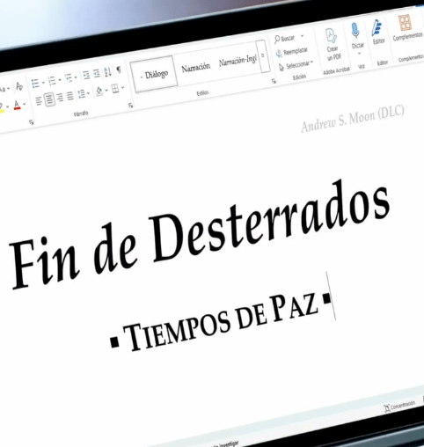Expand numbering style dropdown

pos(60,79)
